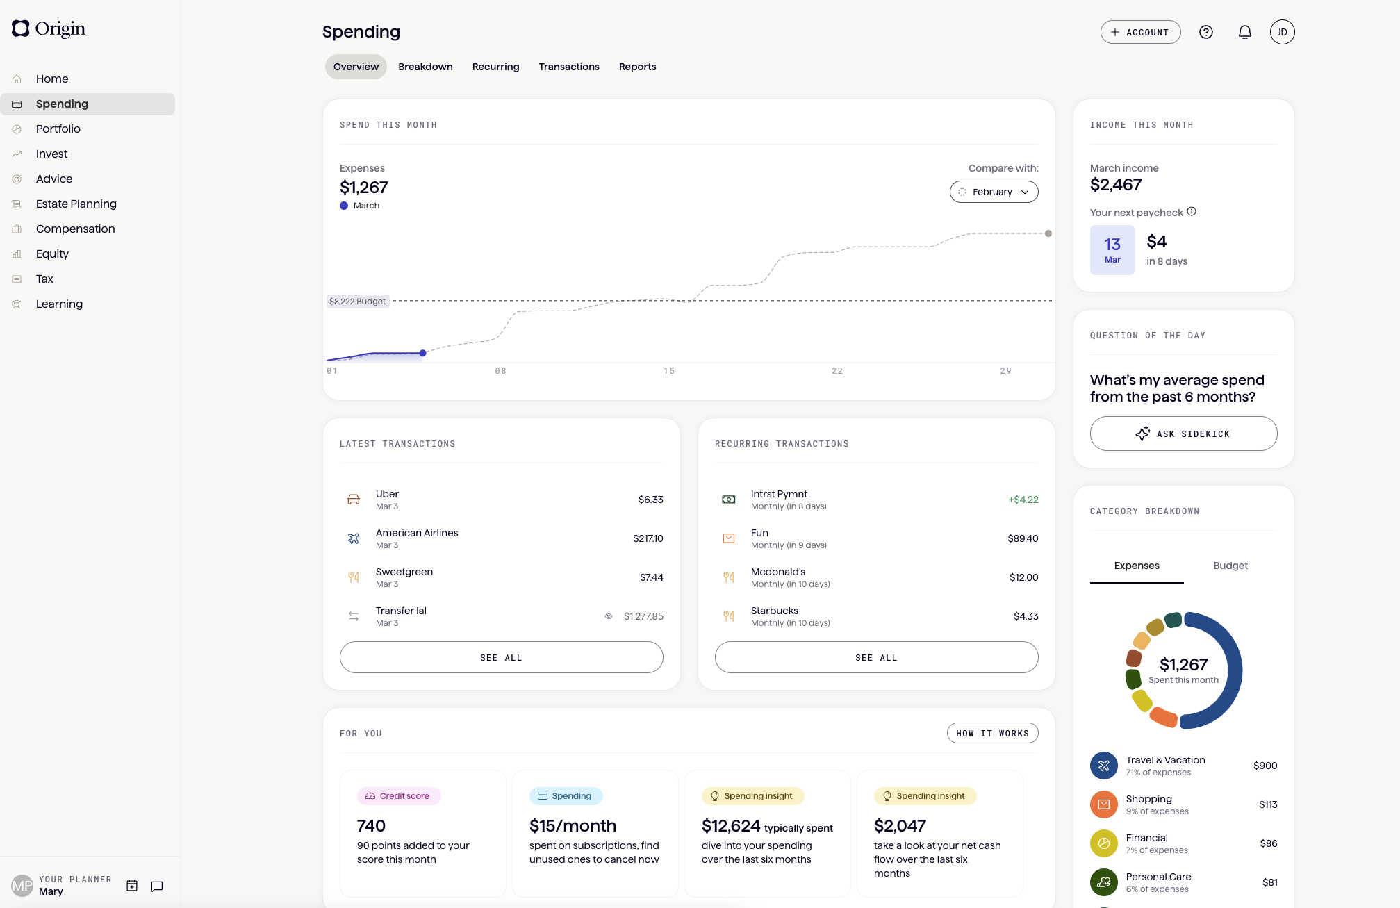
Task: Click the Shopping category bag icon
Action: coord(1103,804)
